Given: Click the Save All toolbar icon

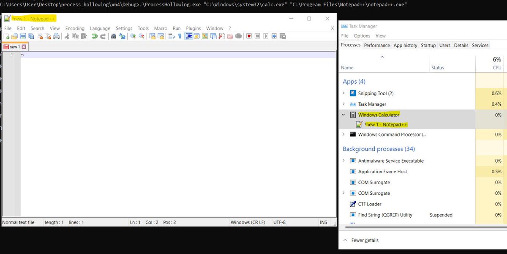Looking at the screenshot, I should [x=31, y=36].
